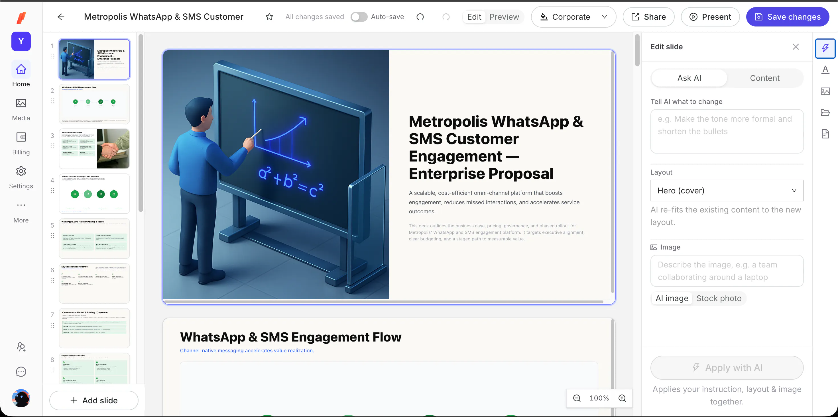Screen dimensions: 838x417
Task: Click the cover slide heading text
Action: 496,148
